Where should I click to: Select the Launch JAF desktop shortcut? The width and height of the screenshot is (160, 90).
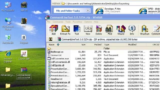click(24, 55)
